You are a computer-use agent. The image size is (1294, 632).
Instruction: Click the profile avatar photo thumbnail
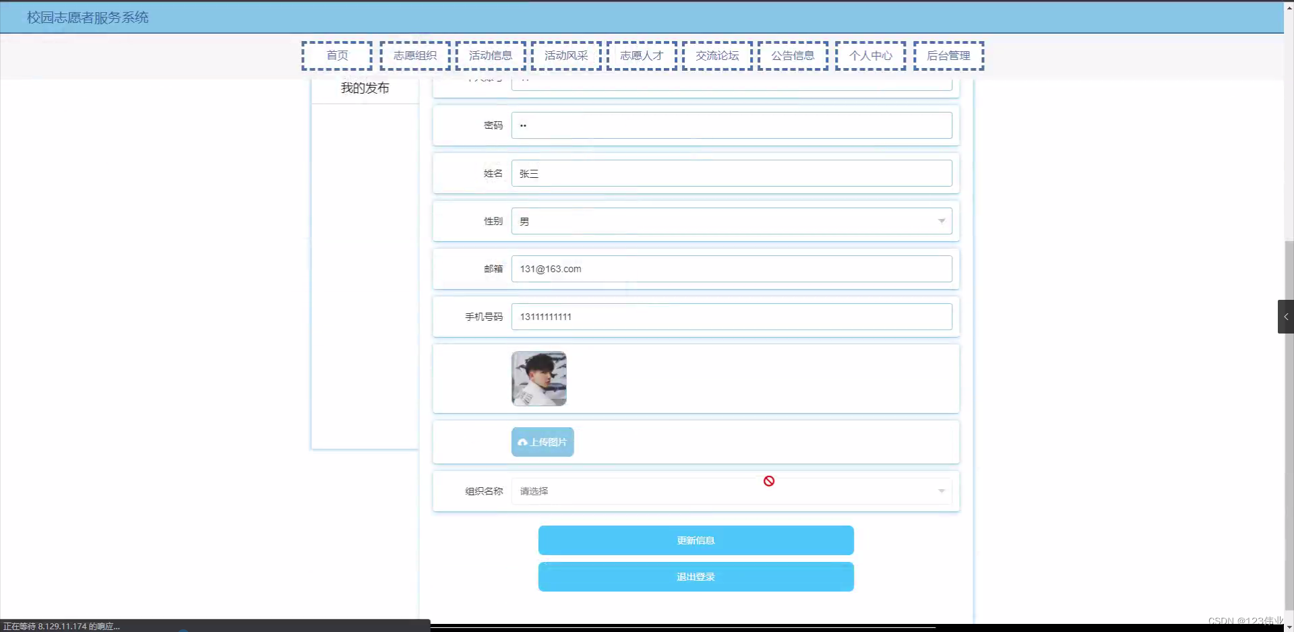pos(538,379)
